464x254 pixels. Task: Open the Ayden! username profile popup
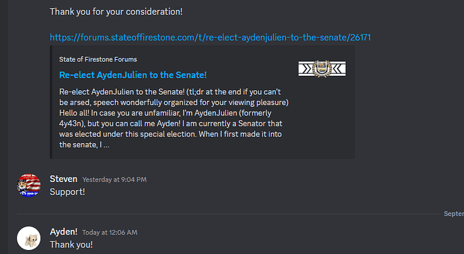pyautogui.click(x=63, y=232)
